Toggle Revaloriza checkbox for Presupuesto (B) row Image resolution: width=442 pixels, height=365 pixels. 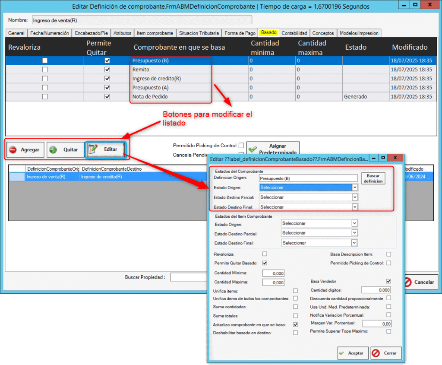point(45,61)
